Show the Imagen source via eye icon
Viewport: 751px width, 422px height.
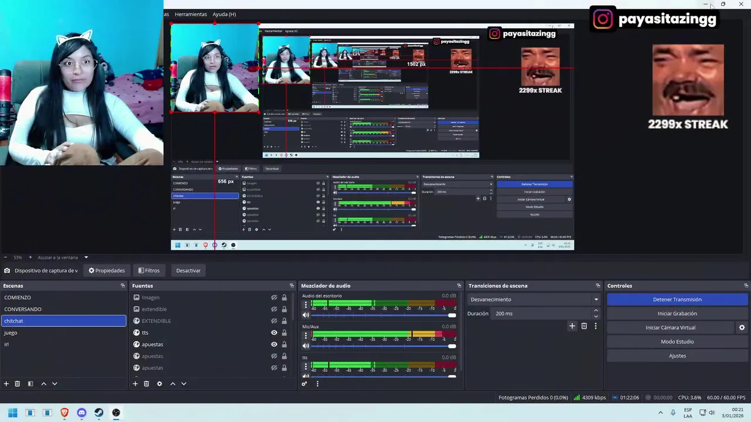click(274, 298)
